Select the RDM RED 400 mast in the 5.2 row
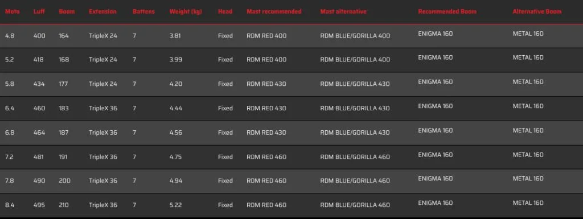 pos(266,59)
